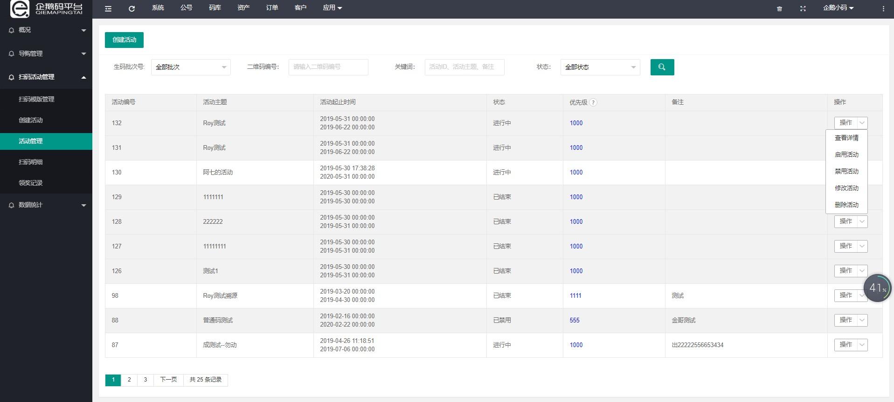Select 修改活动 from the dropdown menu
Viewport: 894px width, 402px height.
pos(846,188)
